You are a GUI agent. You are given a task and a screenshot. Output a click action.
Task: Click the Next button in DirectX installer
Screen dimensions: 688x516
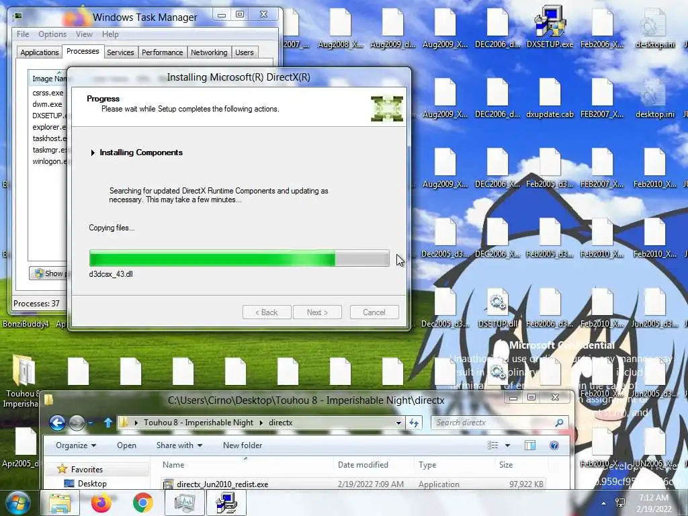[317, 312]
